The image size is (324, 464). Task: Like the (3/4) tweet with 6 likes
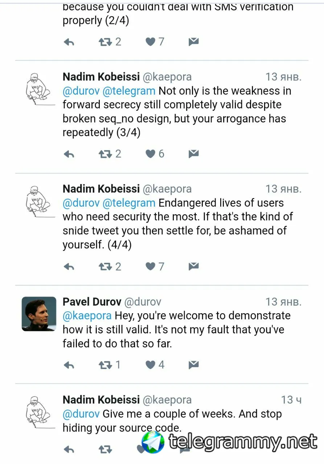pos(151,154)
